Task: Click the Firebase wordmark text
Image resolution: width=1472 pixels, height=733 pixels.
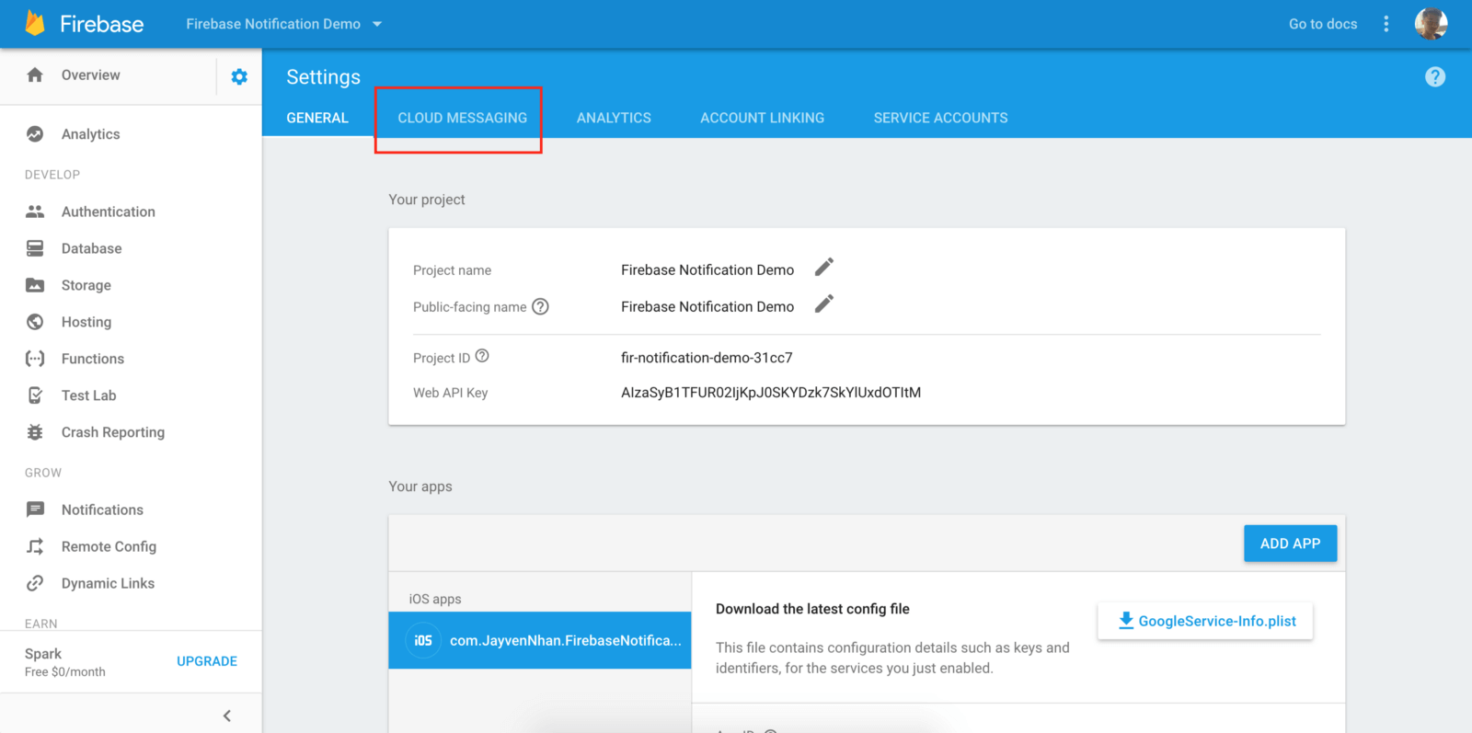Action: click(101, 24)
